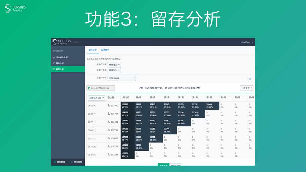This screenshot has width=306, height=172.
Task: Open 常用报表 at the sidebar bottom
Action: [x=76, y=162]
